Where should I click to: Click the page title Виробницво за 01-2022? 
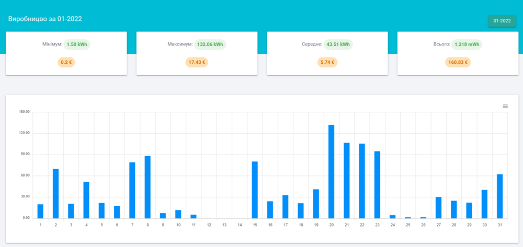[x=45, y=19]
